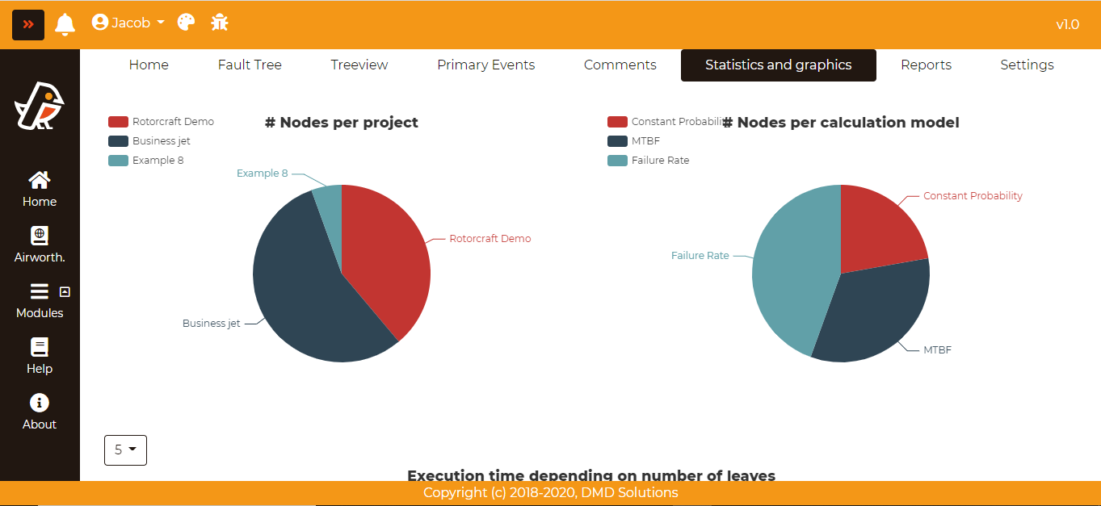Open the notifications bell
Viewport: 1101px width, 506px height.
click(65, 24)
